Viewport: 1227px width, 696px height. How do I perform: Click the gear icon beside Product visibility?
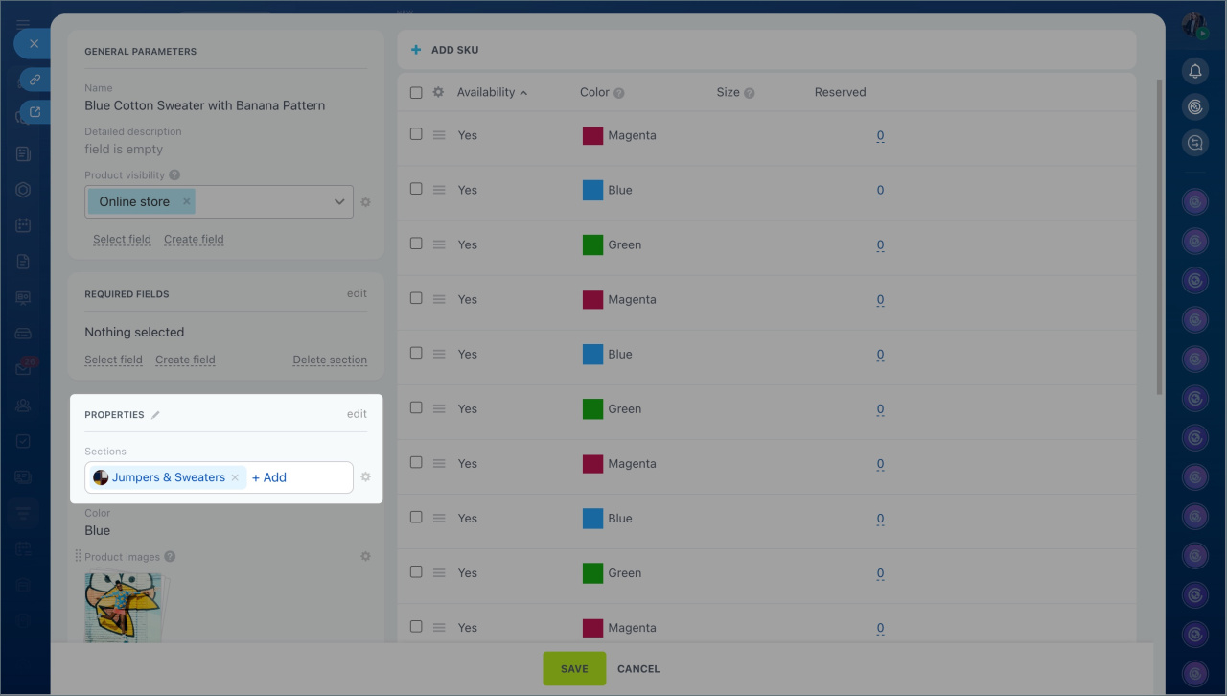pyautogui.click(x=365, y=202)
